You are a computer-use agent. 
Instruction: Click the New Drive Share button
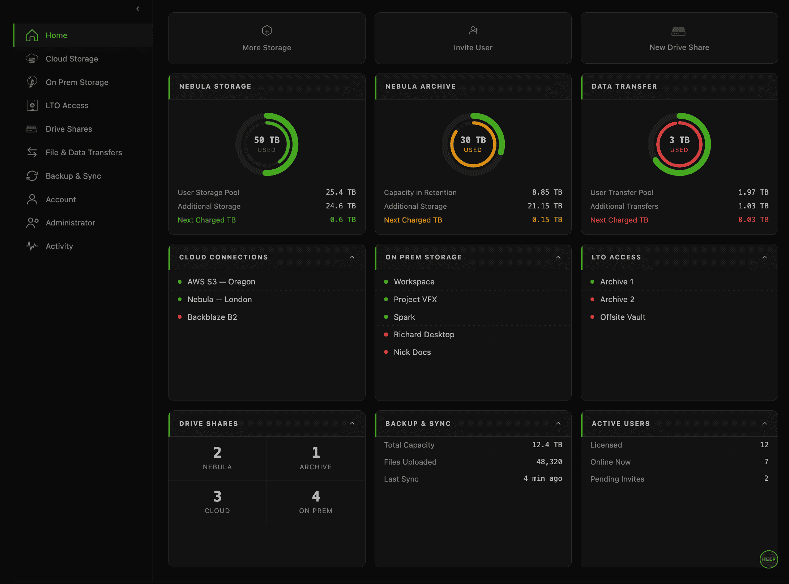tap(679, 38)
